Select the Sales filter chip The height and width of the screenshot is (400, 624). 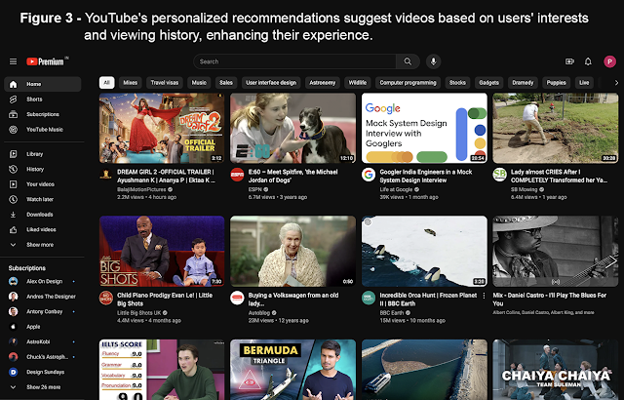[226, 83]
